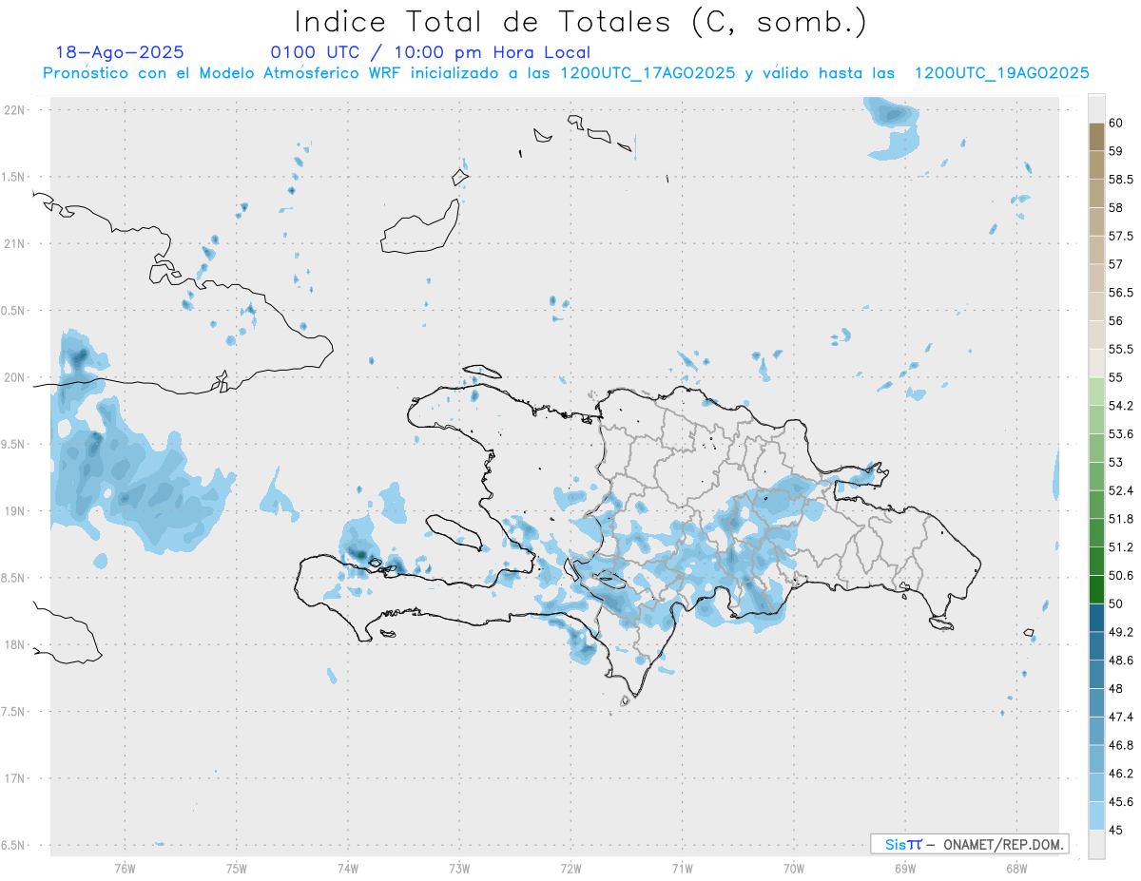The height and width of the screenshot is (881, 1141).
Task: Pick the dark green 50–50.6 color bar segment
Action: (1096, 589)
